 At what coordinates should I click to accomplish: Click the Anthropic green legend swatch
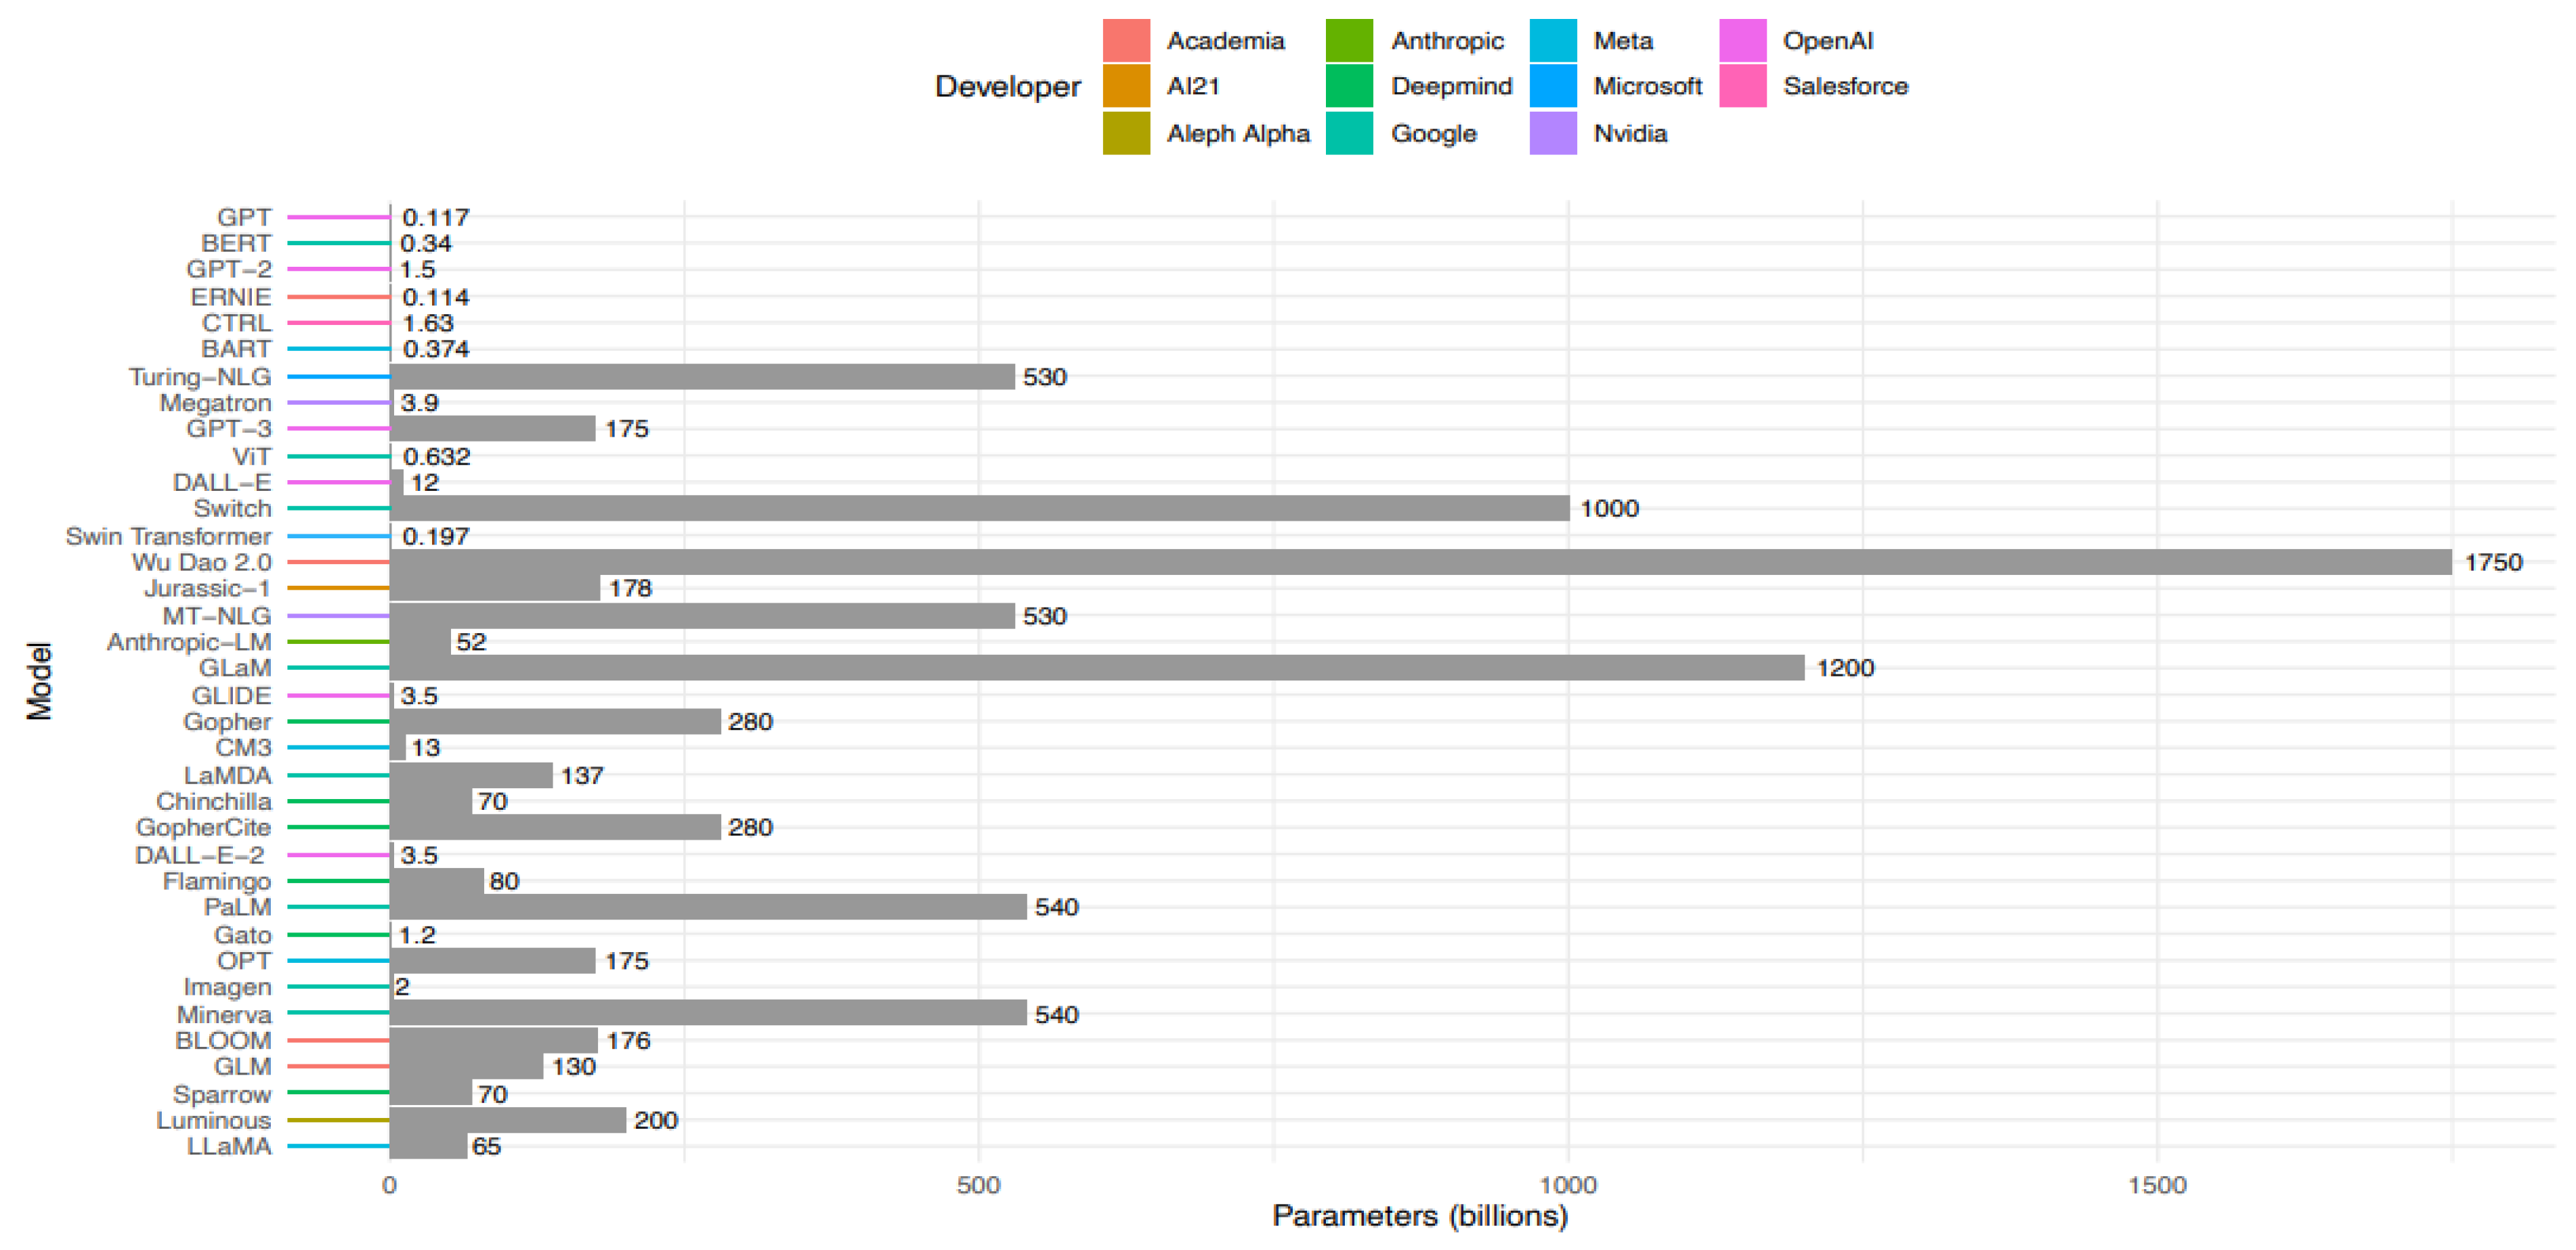(1349, 41)
